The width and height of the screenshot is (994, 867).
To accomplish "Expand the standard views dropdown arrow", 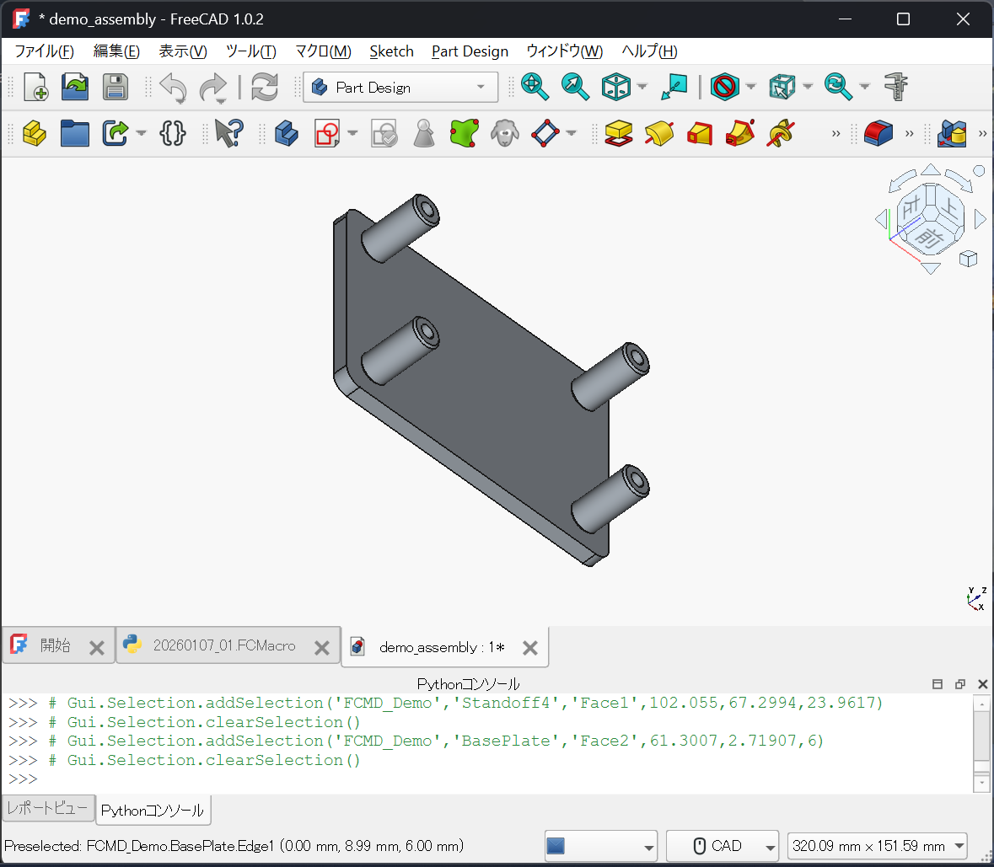I will [641, 87].
